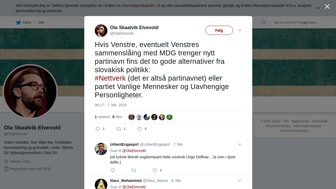Click the retweet icon under the main tweet
Image resolution: width=336 pixels, height=189 pixels.
[119, 129]
